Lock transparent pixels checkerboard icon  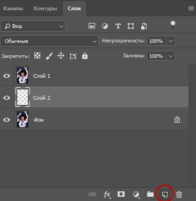coord(37,56)
